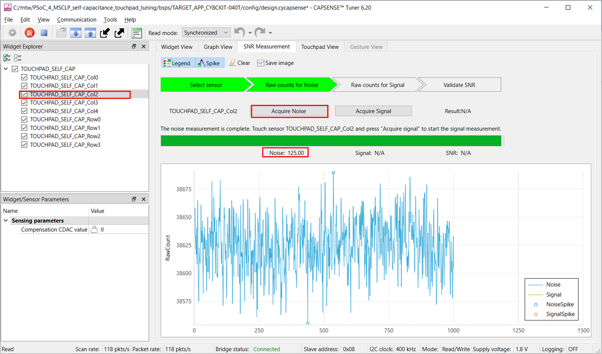The image size is (602, 354).
Task: Click the export arrow icon
Action: (119, 33)
